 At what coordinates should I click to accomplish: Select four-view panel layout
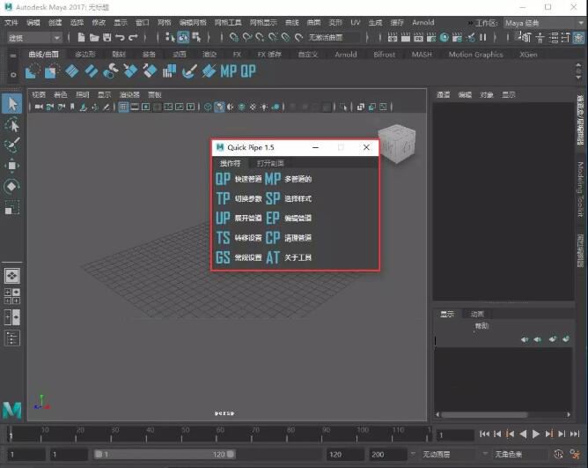12,296
